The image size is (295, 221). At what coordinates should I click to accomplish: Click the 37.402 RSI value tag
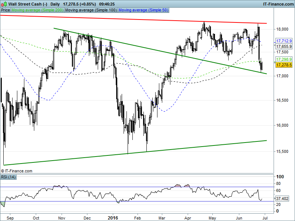[282, 199]
